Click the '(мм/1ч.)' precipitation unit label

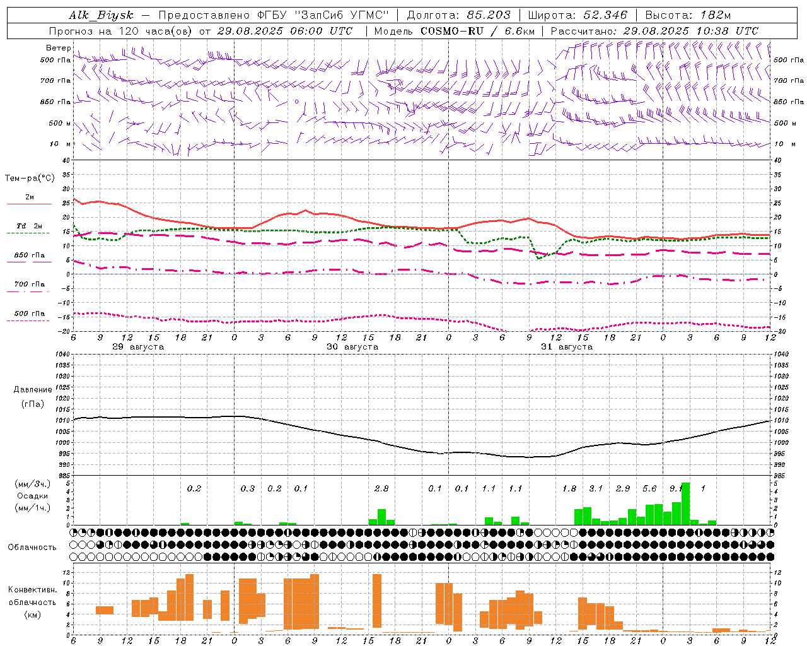(33, 508)
